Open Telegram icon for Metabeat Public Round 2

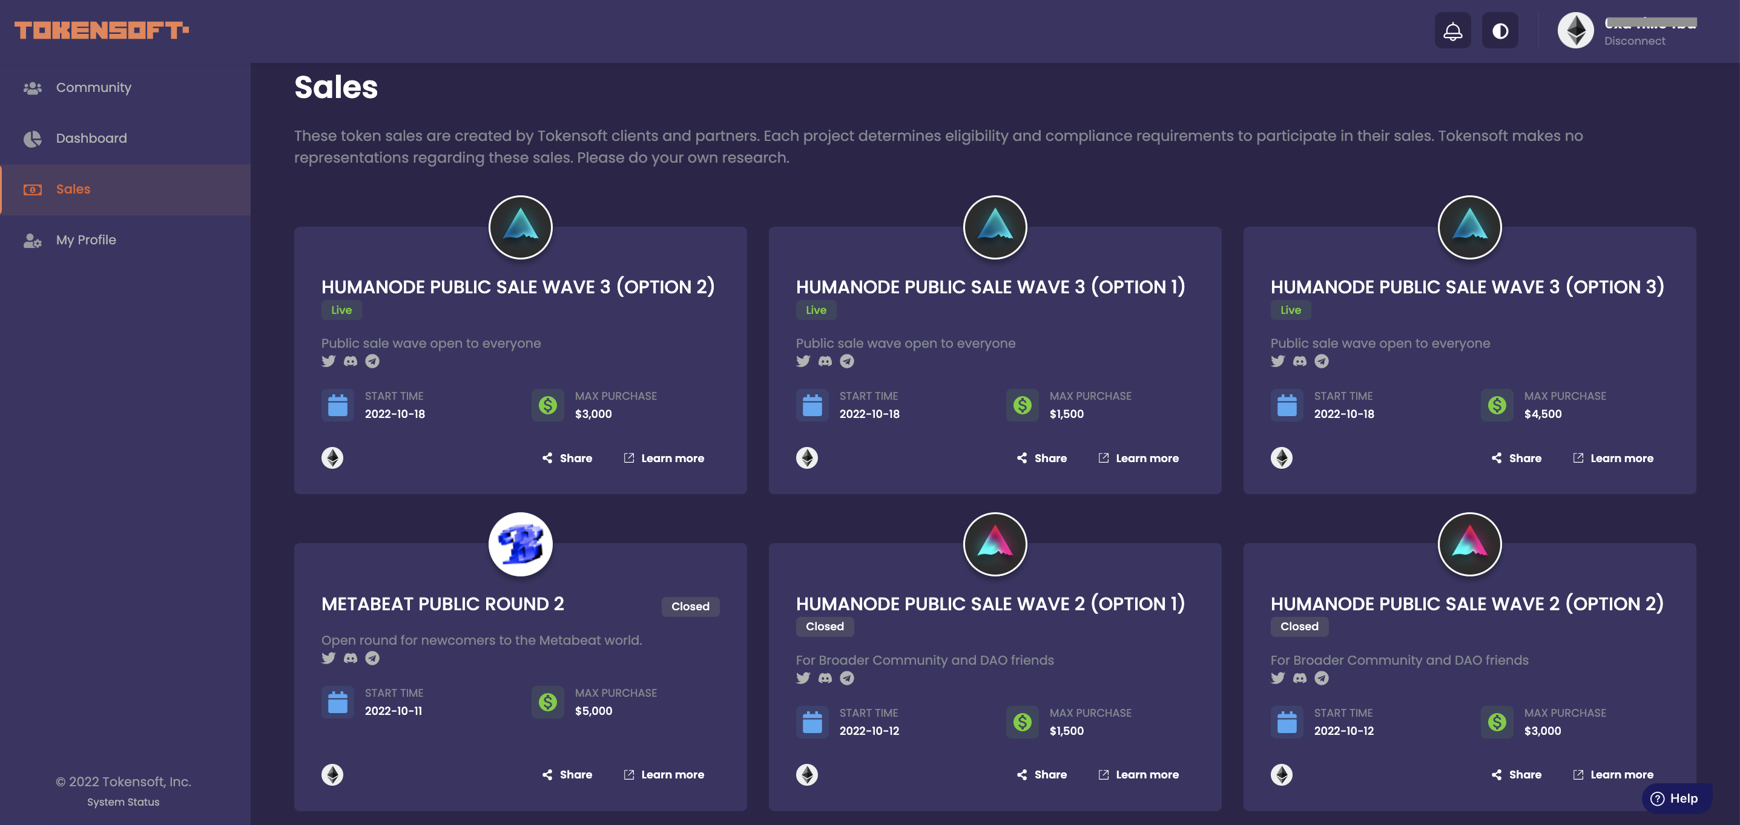coord(372,657)
